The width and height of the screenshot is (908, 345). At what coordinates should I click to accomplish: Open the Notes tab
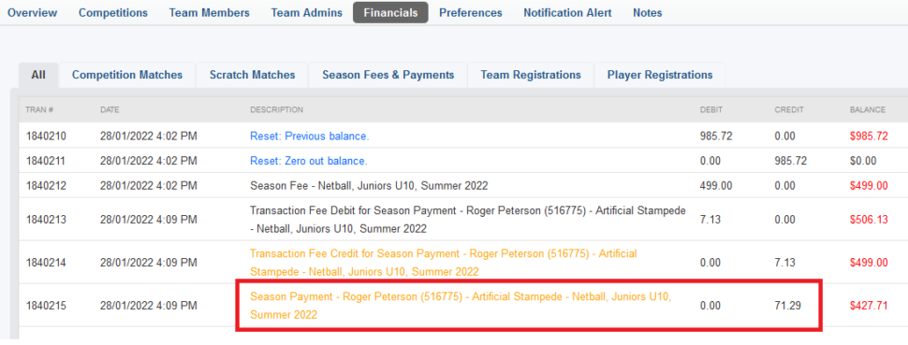pyautogui.click(x=648, y=13)
